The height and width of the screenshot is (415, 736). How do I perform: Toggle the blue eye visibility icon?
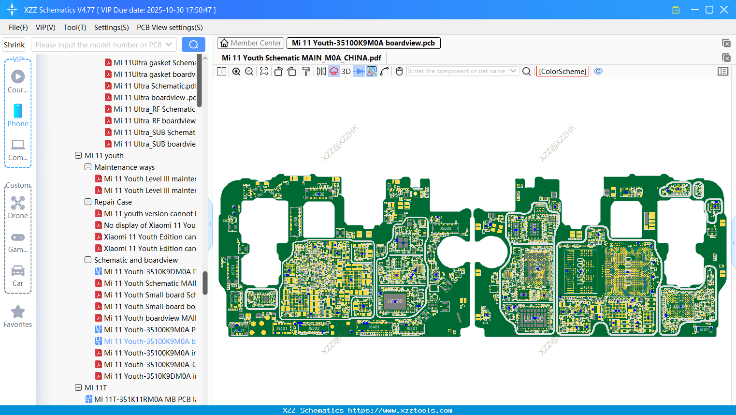pyautogui.click(x=598, y=71)
